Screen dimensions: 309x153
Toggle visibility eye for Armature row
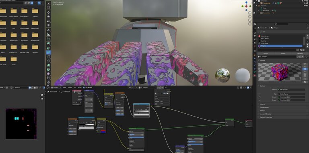coord(305,6)
